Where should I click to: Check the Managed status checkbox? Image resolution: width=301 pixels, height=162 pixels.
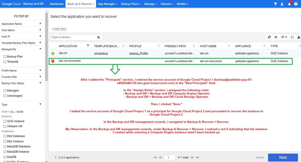point(5,90)
